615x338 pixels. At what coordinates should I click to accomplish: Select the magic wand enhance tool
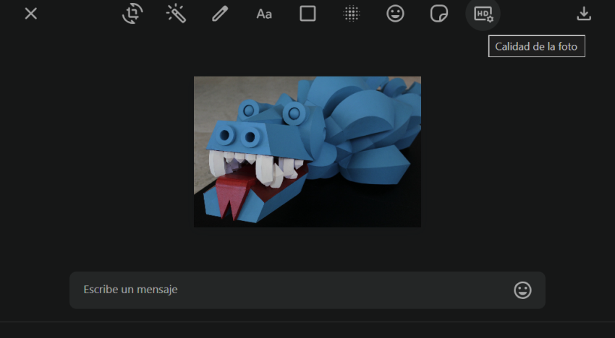tap(176, 14)
